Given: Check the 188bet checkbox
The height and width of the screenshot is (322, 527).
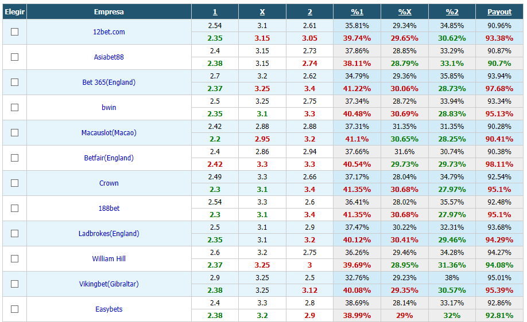Looking at the screenshot, I should pos(14,209).
